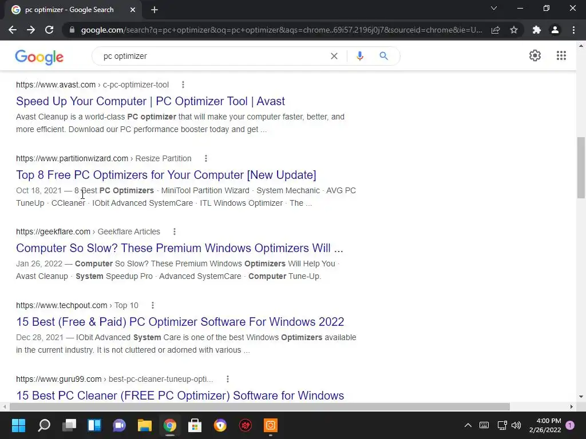Image resolution: width=586 pixels, height=439 pixels.
Task: Click the browser address bar URL
Action: click(x=282, y=30)
